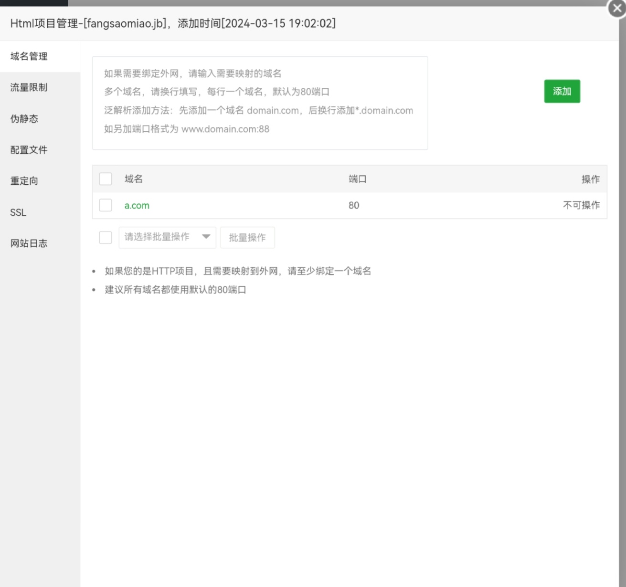Close the Html project management dialog
Screen dimensions: 626x587
coord(616,9)
